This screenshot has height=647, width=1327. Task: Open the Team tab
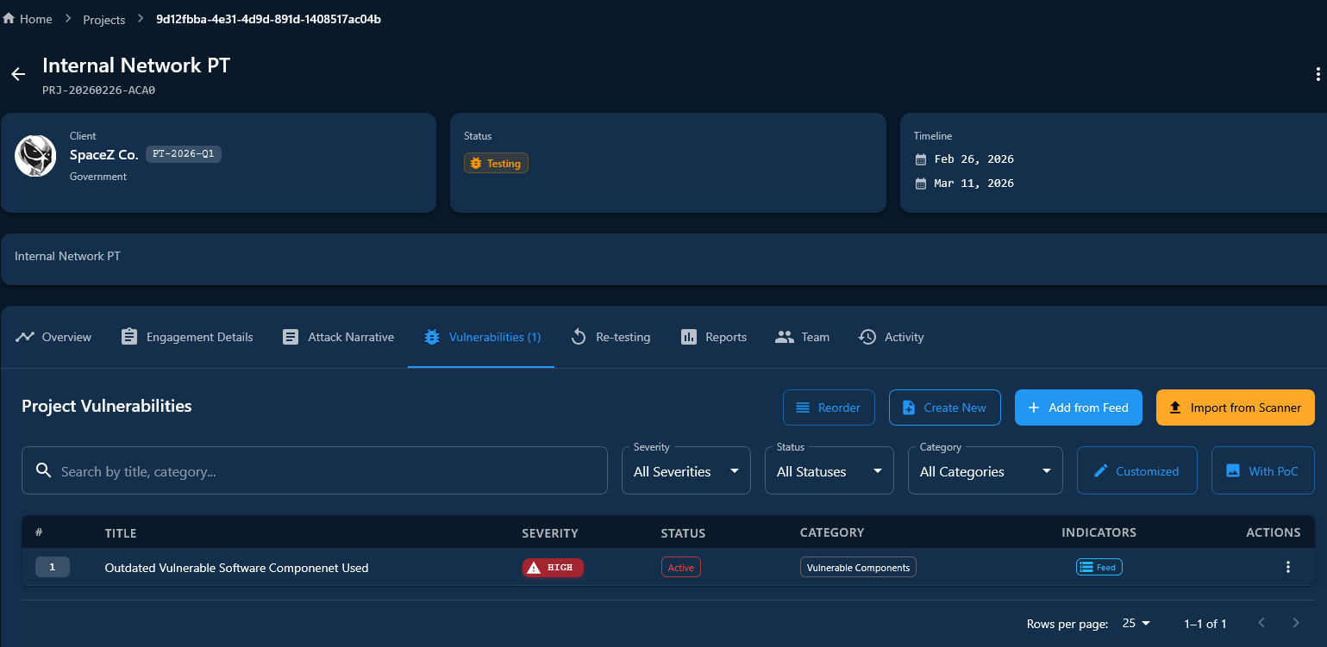pos(802,337)
